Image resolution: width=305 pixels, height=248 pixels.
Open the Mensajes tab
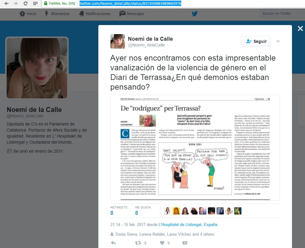[132, 14]
